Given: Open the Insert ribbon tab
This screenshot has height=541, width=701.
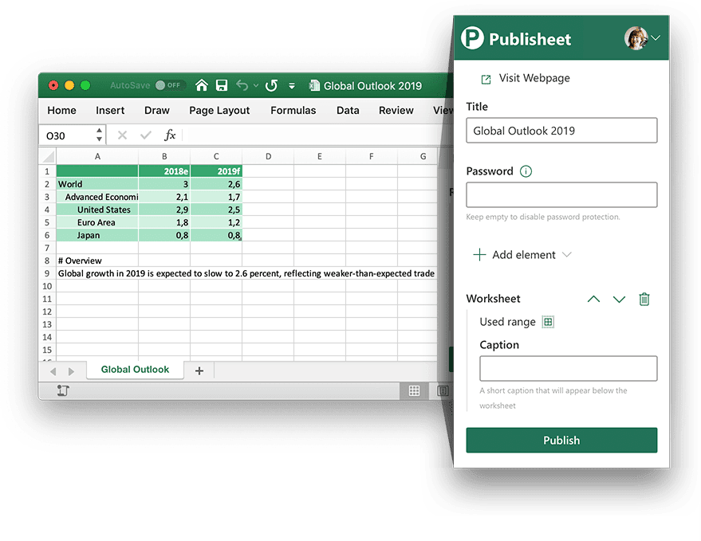Looking at the screenshot, I should click(x=110, y=110).
